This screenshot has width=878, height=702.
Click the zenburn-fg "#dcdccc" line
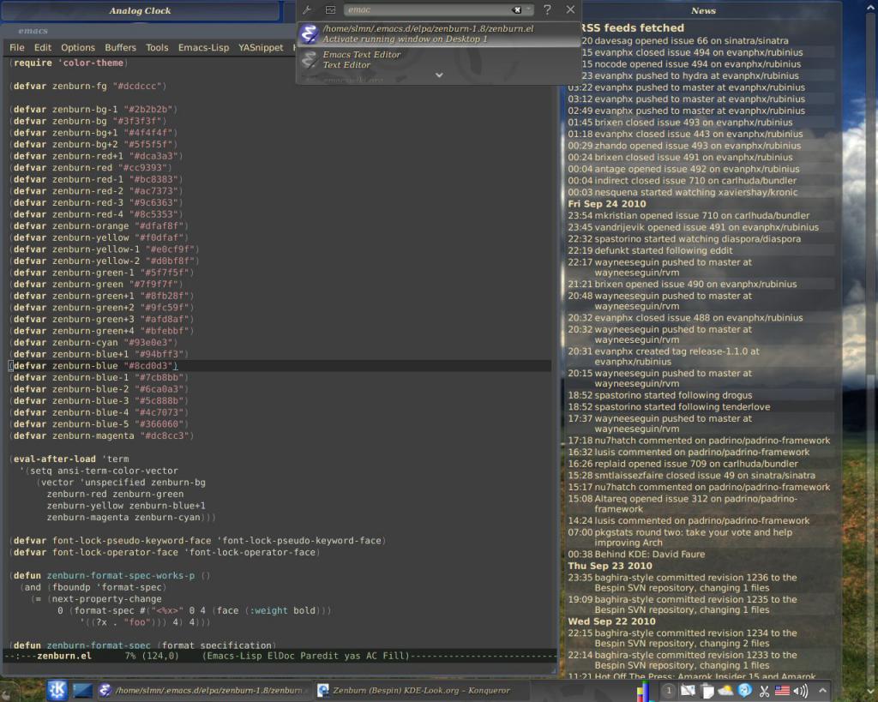(88, 87)
